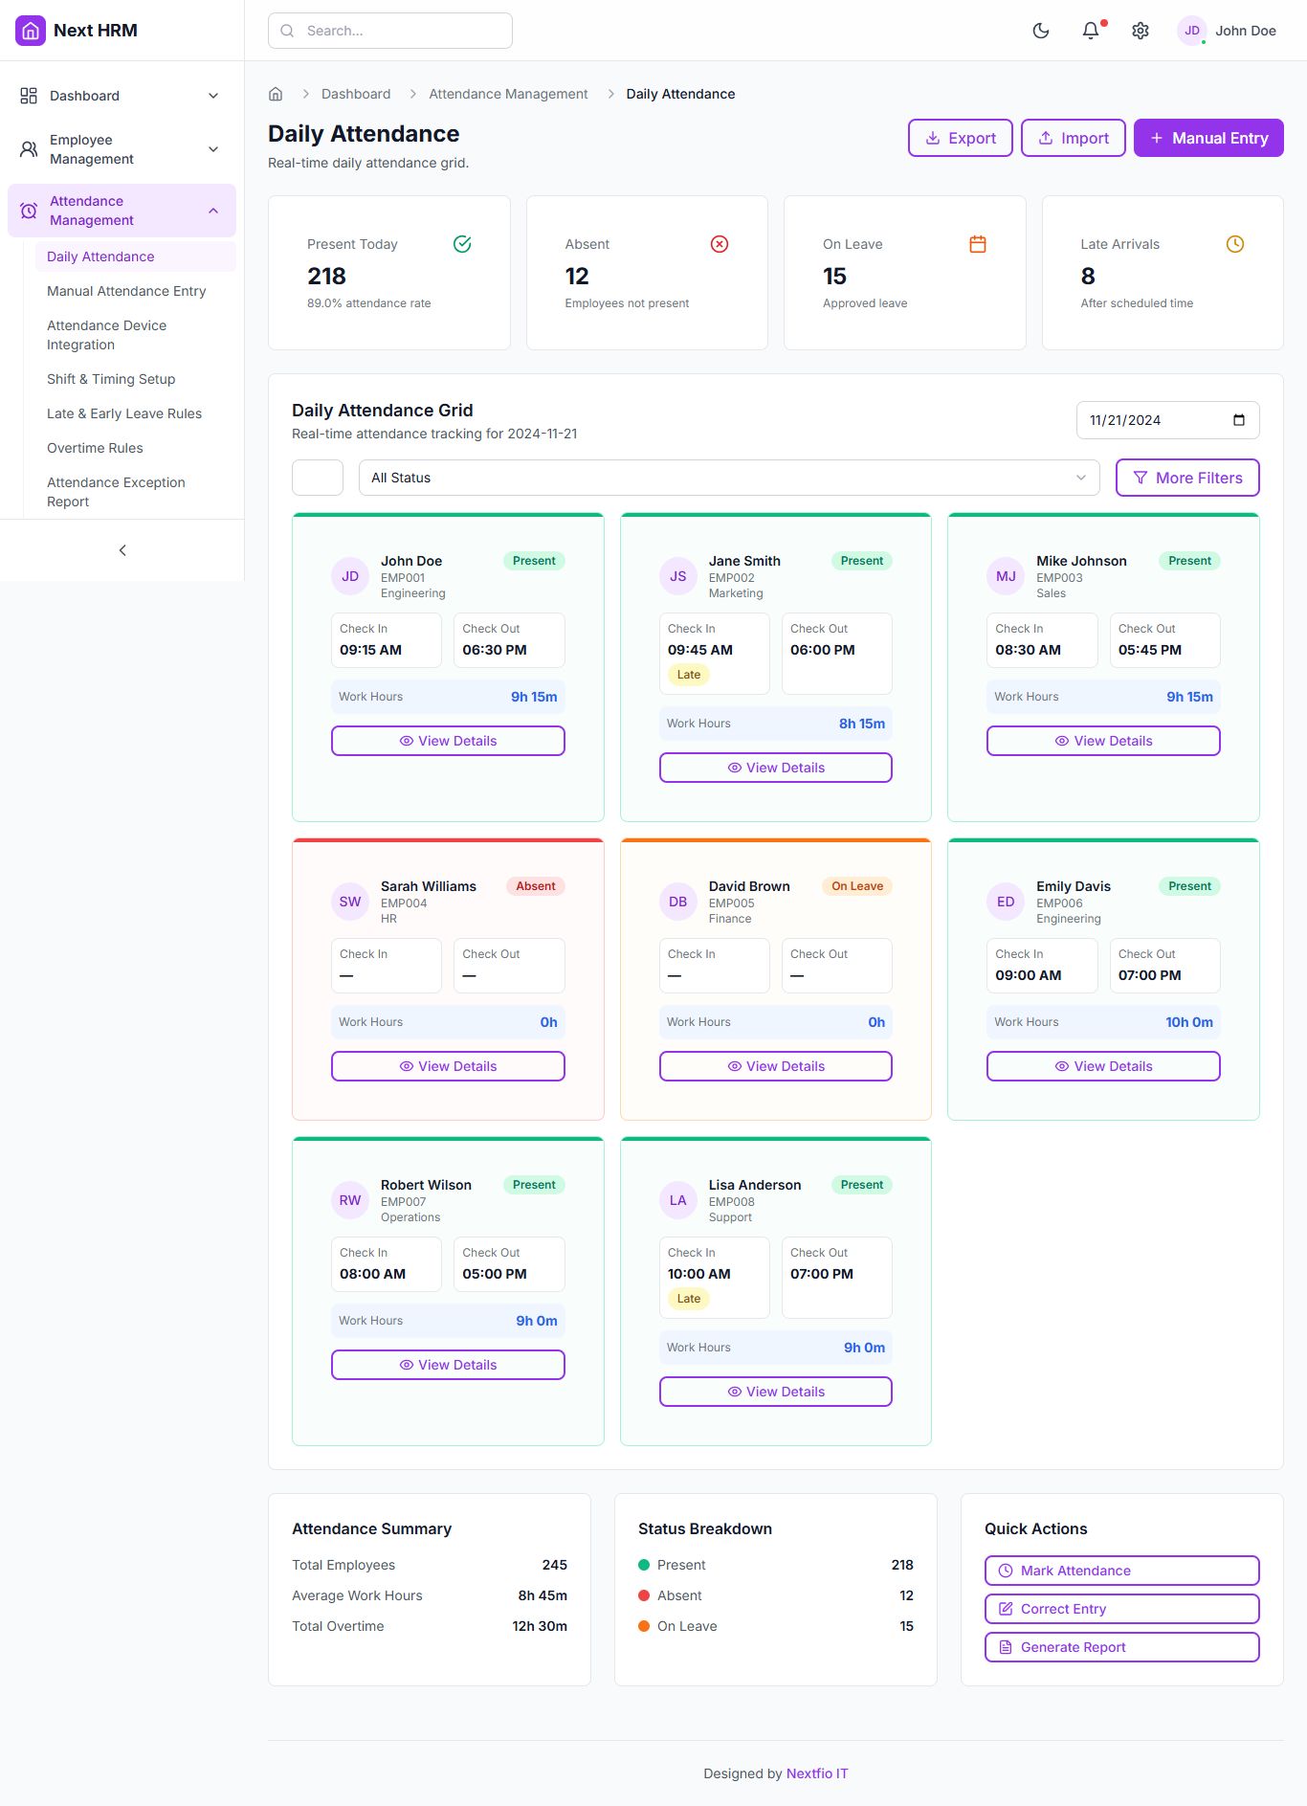Viewport: 1307px width, 1806px height.
Task: Click the Next HRM logo icon
Action: [x=31, y=31]
